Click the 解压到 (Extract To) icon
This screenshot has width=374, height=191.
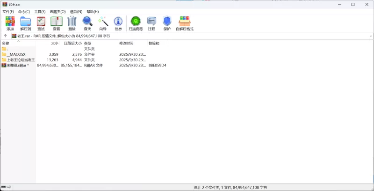pos(25,23)
